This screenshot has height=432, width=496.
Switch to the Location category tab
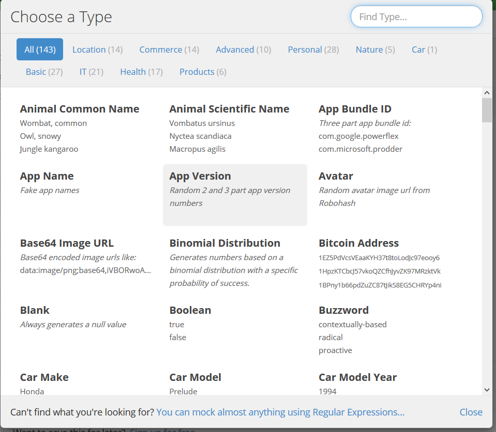[x=97, y=50]
